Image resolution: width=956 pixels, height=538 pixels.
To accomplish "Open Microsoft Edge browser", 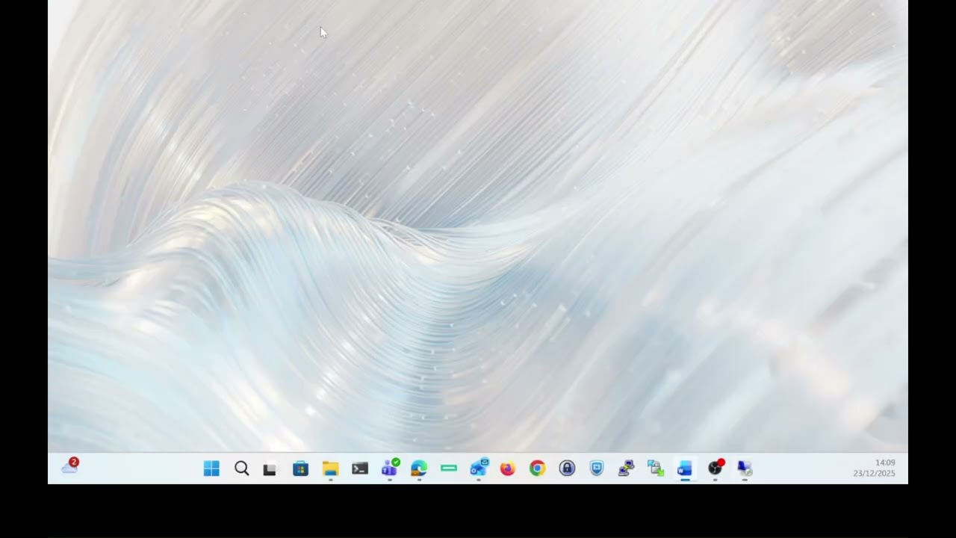I will click(x=419, y=469).
